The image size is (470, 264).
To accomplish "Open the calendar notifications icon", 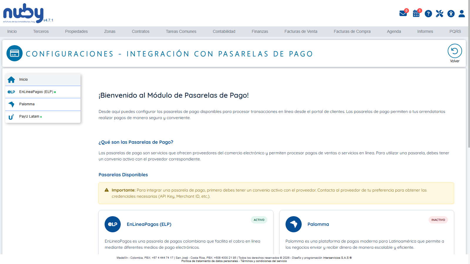I will pyautogui.click(x=416, y=13).
